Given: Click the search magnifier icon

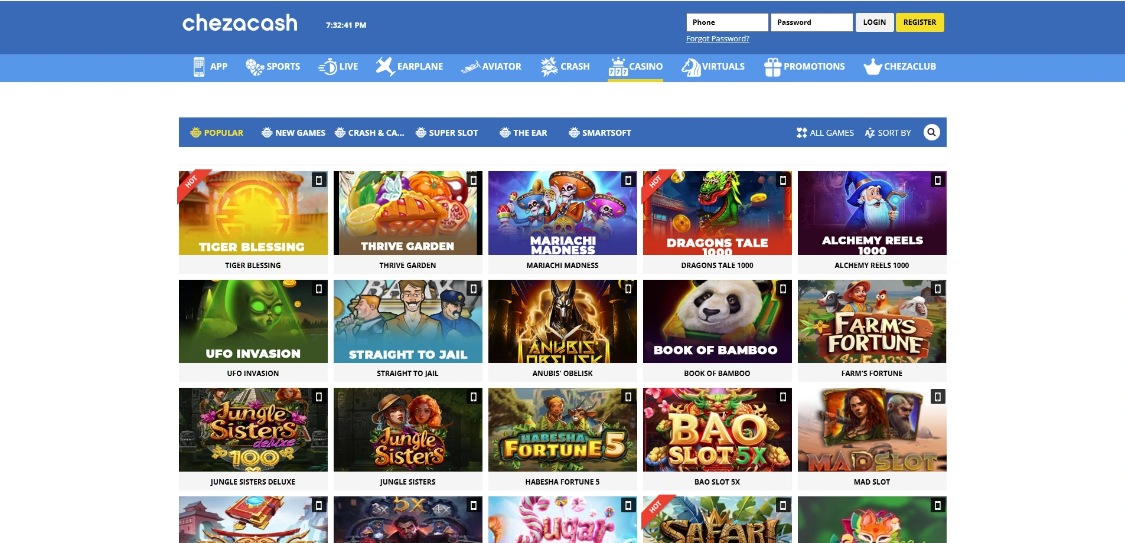Looking at the screenshot, I should point(931,132).
